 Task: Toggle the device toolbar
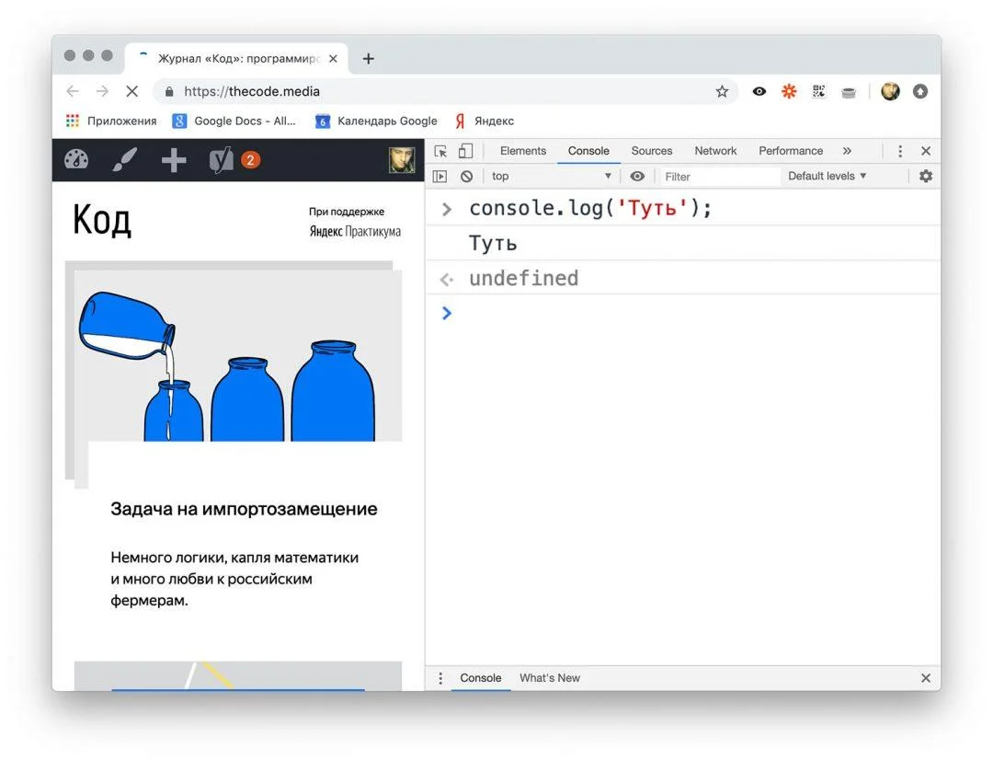coord(466,151)
